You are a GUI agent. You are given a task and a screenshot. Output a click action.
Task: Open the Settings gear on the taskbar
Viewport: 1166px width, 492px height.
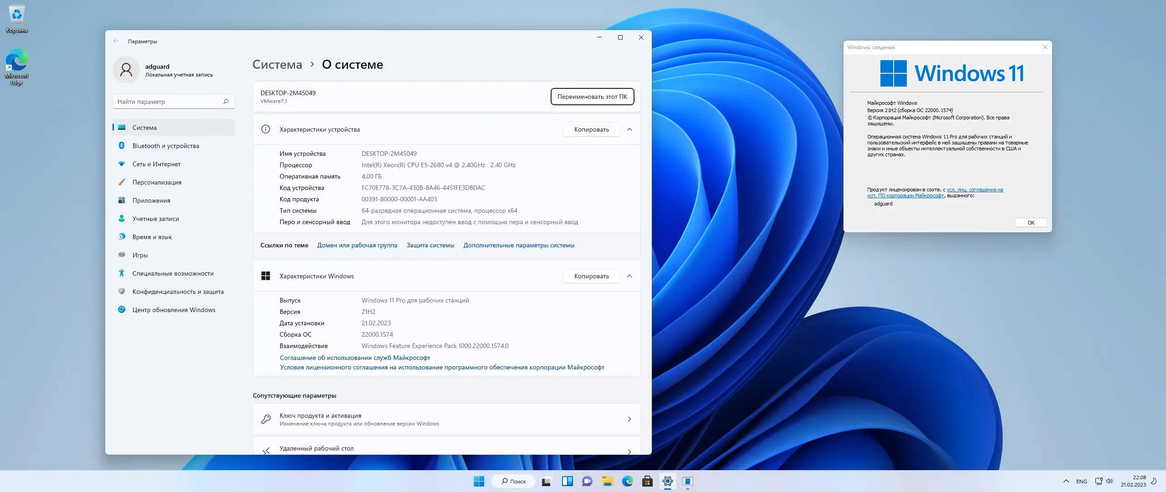[x=668, y=481]
